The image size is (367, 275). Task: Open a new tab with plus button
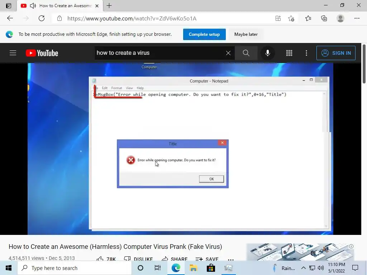click(x=109, y=6)
